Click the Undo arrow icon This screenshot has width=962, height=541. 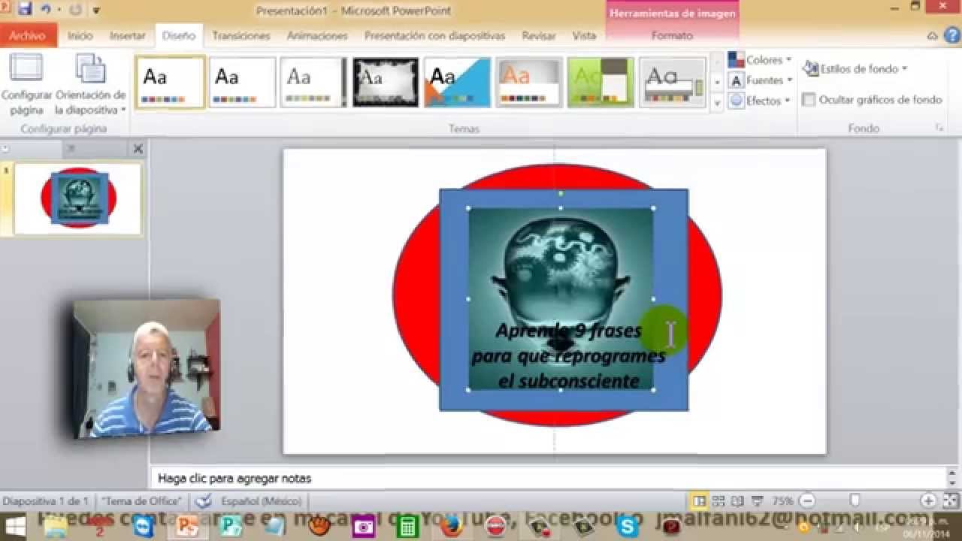click(46, 10)
